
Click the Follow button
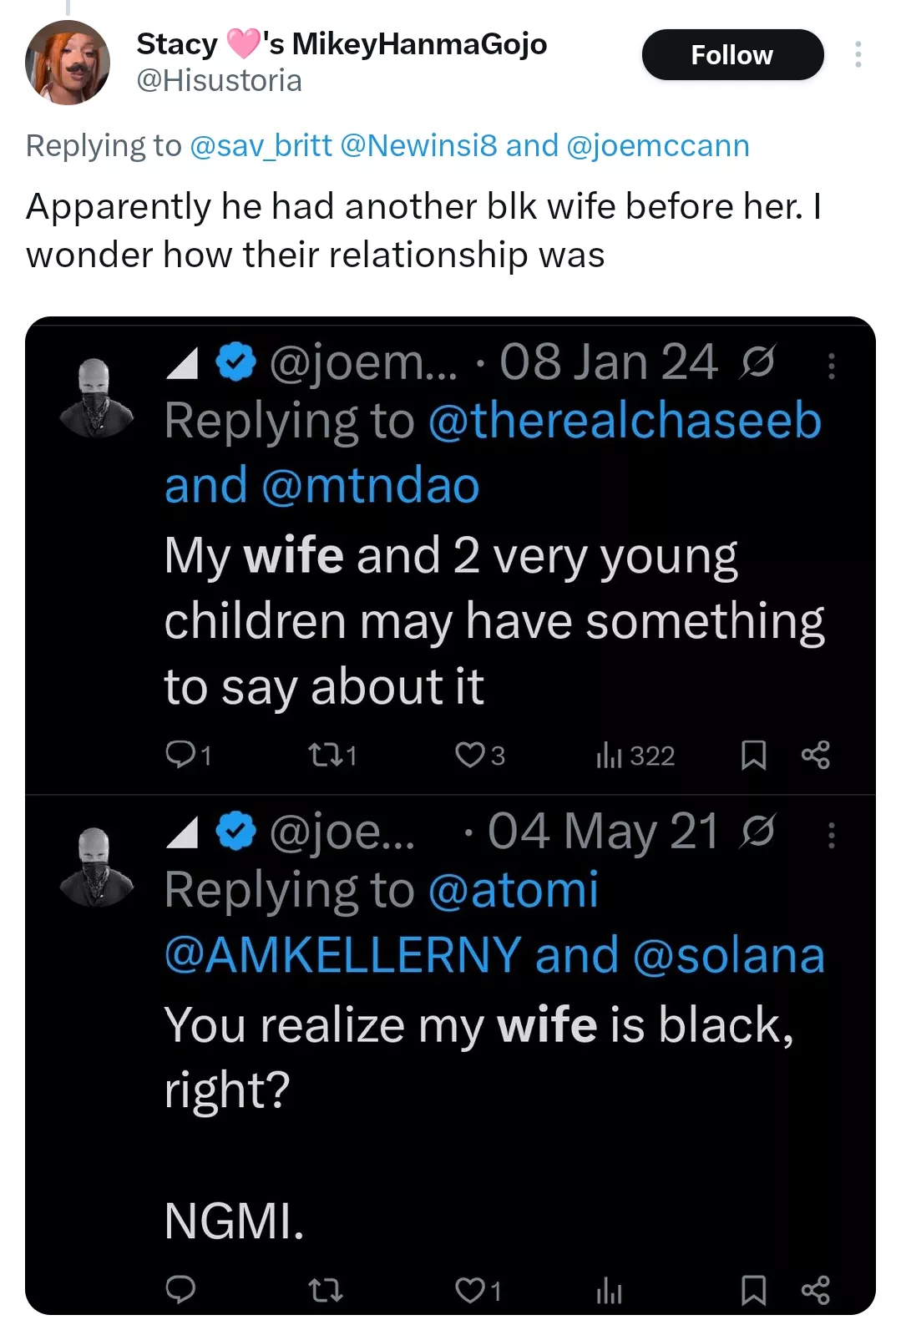click(x=731, y=55)
